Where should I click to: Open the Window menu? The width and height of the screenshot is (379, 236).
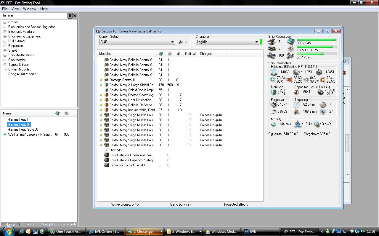tap(30, 9)
